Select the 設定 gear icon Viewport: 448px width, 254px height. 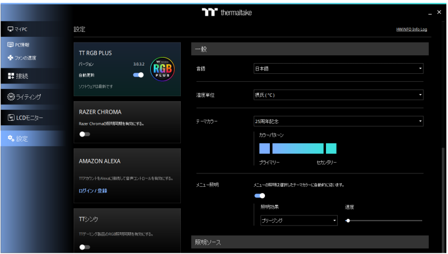[x=11, y=139]
